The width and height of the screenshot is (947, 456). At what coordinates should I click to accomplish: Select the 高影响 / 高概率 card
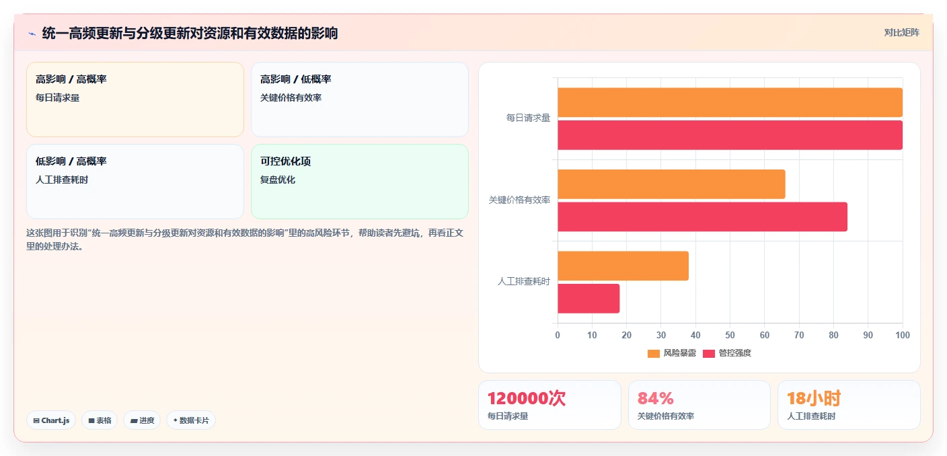[x=135, y=100]
